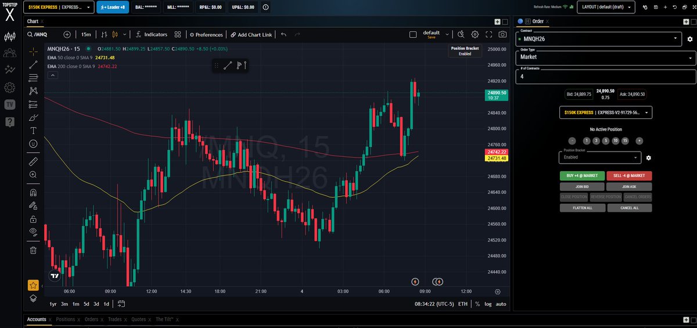Screen dimensions: 697x328
Task: Select the 1yr date range
Action: pyautogui.click(x=53, y=304)
